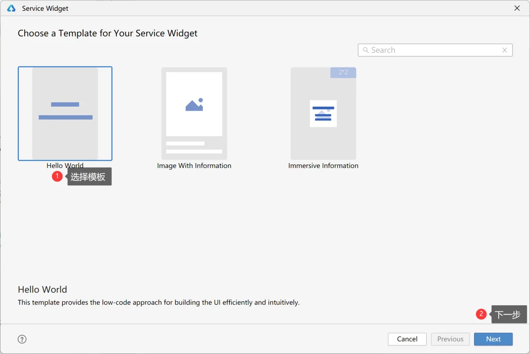Viewport: 530px width, 354px height.
Task: Click the Immersive Information label
Action: (323, 165)
